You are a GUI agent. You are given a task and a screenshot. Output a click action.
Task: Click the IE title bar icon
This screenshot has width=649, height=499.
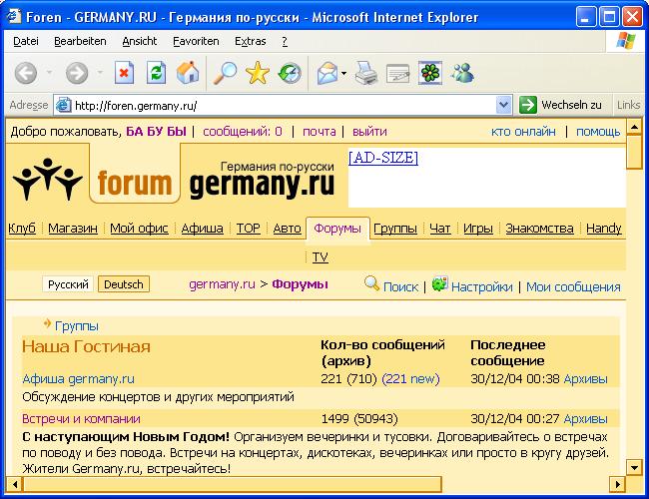click(x=14, y=17)
